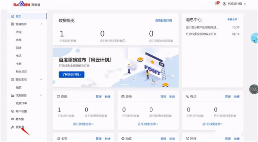Click the 83 percent round floating indicator
258x142 pixels.
254,89
